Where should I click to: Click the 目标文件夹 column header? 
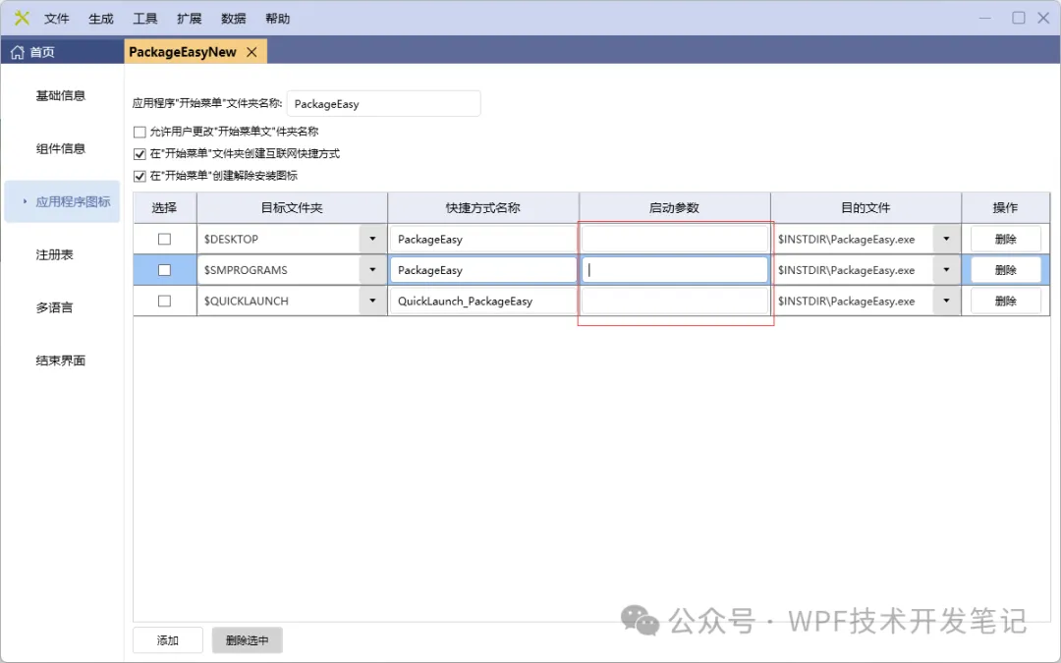click(293, 207)
